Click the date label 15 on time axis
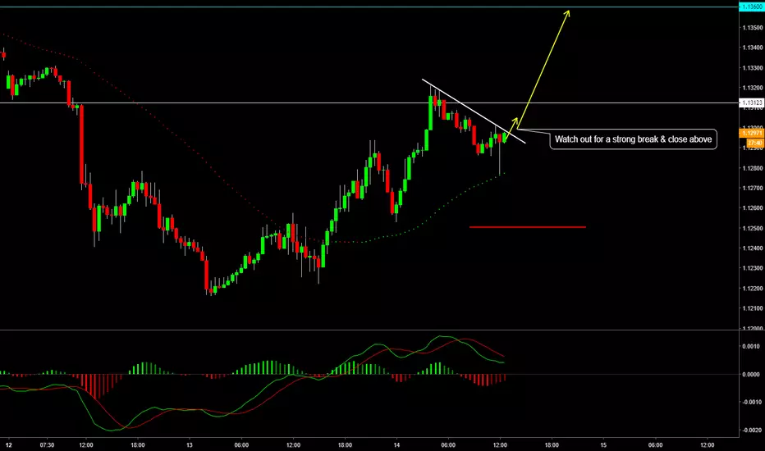Image resolution: width=765 pixels, height=451 pixels. [x=603, y=445]
